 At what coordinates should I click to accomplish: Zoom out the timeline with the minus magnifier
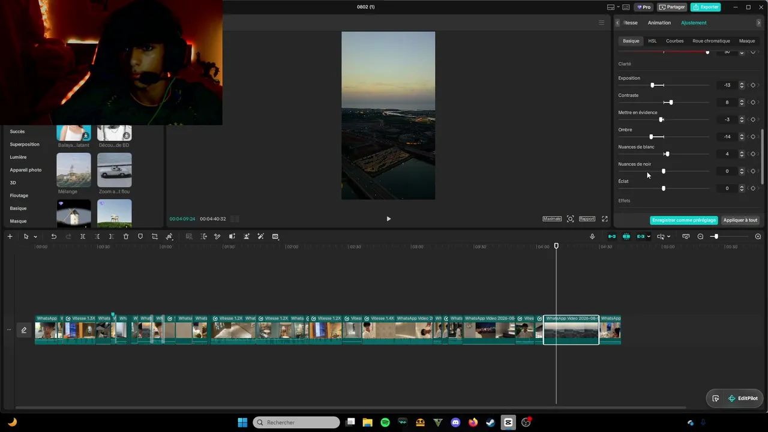point(700,236)
